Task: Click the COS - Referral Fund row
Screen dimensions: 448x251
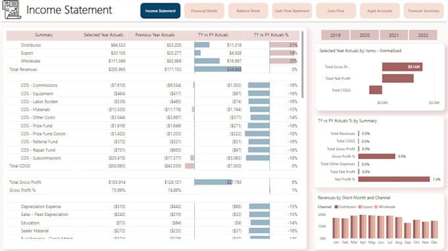Action: 153,142
